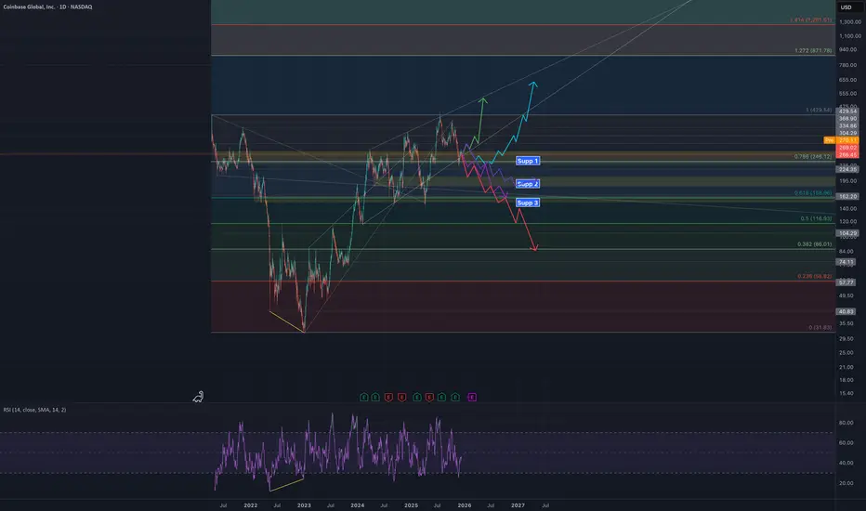
Task: Click the 0.5 (116.93) Fibonacci level label
Action: coord(816,218)
